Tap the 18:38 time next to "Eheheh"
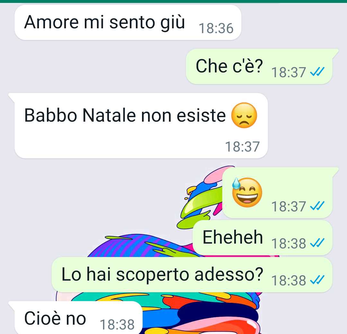Image resolution: width=347 pixels, height=334 pixels. tap(289, 243)
